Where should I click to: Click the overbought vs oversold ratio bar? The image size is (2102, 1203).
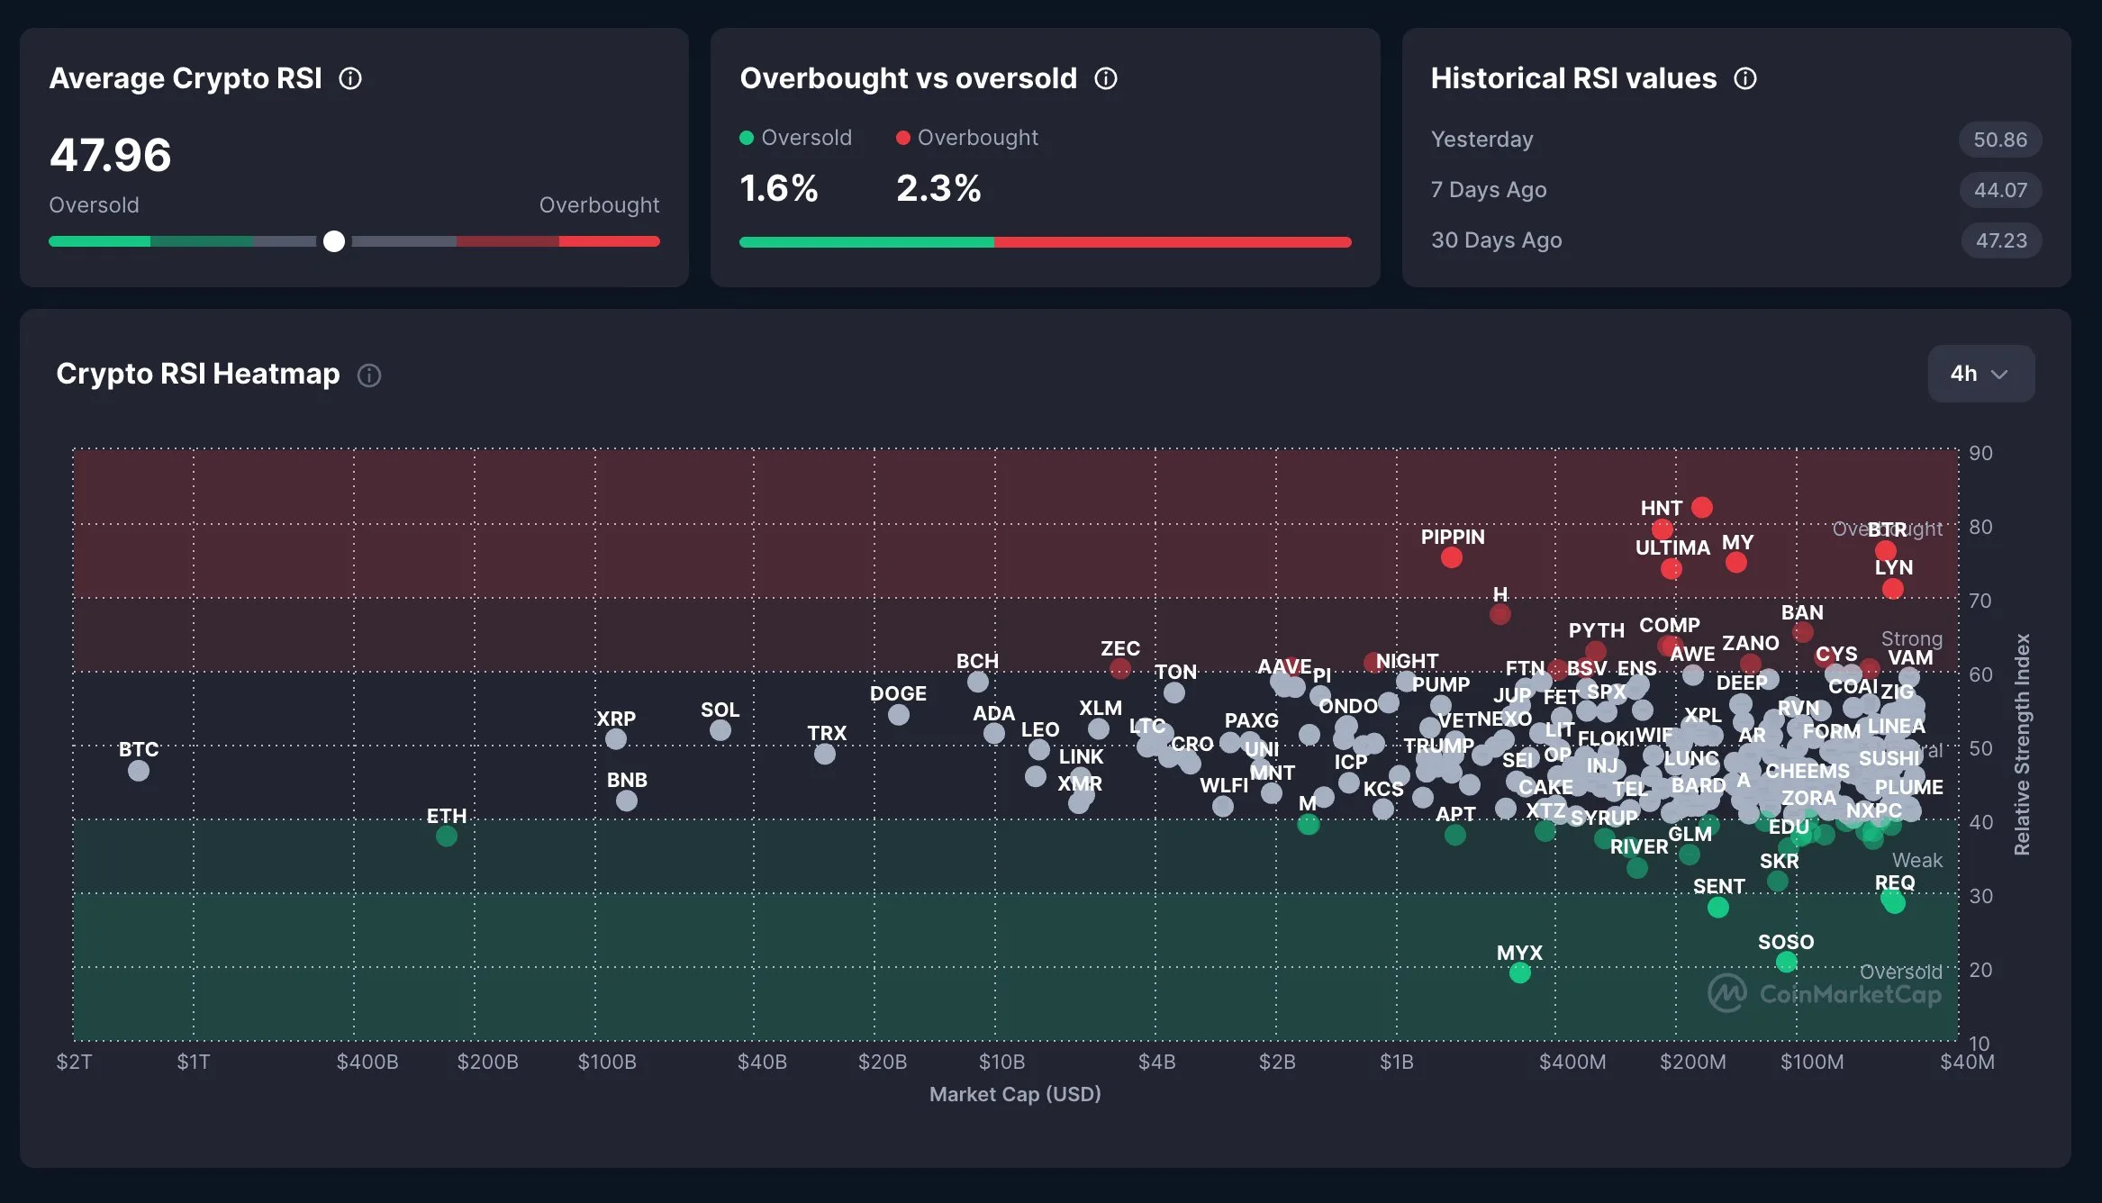pos(1045,241)
